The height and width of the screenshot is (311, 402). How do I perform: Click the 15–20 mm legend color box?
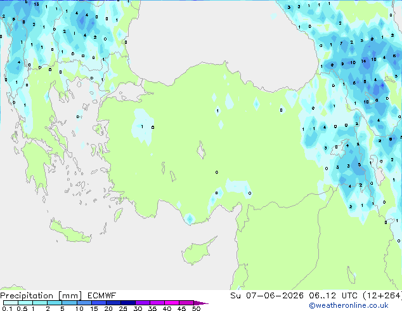coord(99,303)
